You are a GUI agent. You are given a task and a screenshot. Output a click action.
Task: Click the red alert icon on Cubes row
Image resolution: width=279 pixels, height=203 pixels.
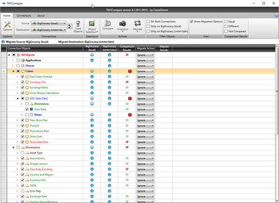[130, 71]
